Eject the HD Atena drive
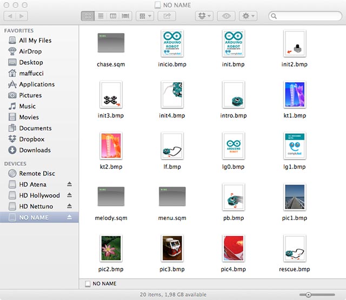The width and height of the screenshot is (346, 300). pyautogui.click(x=69, y=184)
